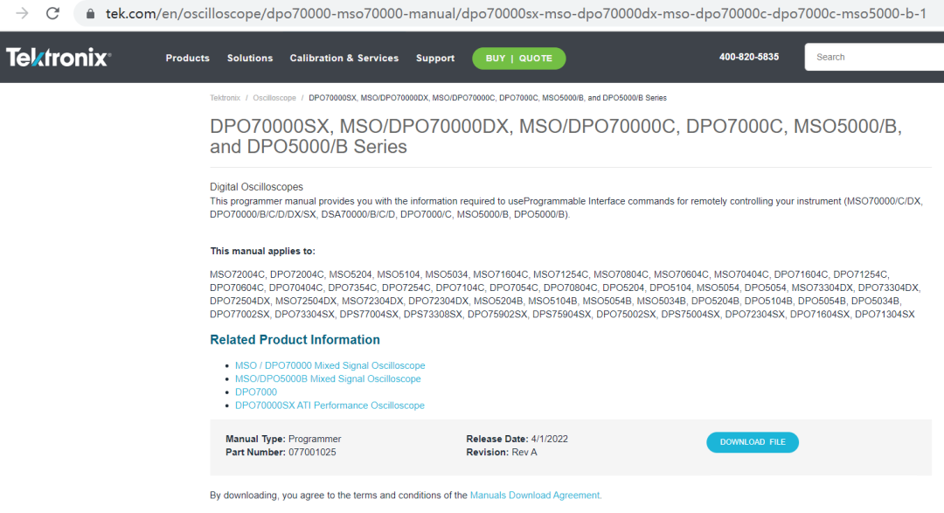Click the Related Product Information heading
This screenshot has width=944, height=513.
point(295,340)
